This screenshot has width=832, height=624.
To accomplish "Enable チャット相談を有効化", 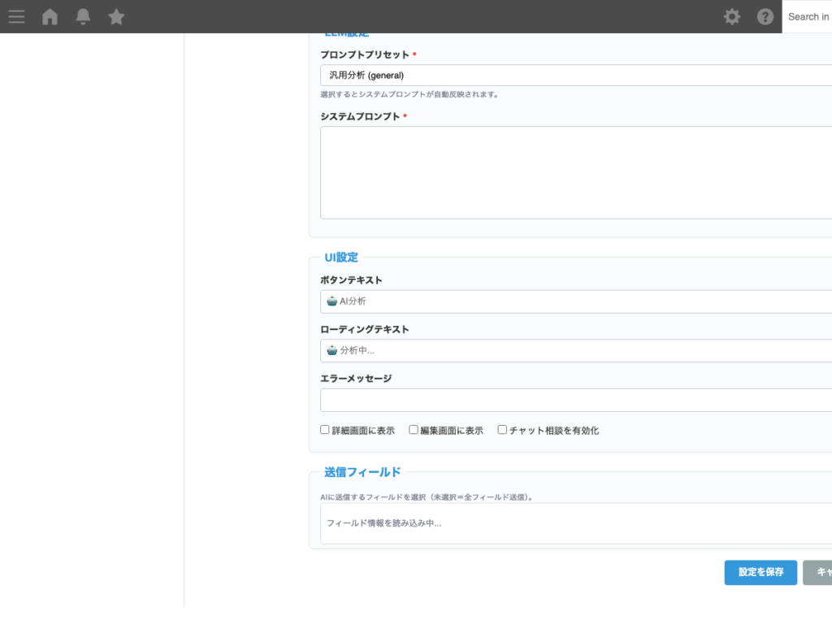I will 501,430.
